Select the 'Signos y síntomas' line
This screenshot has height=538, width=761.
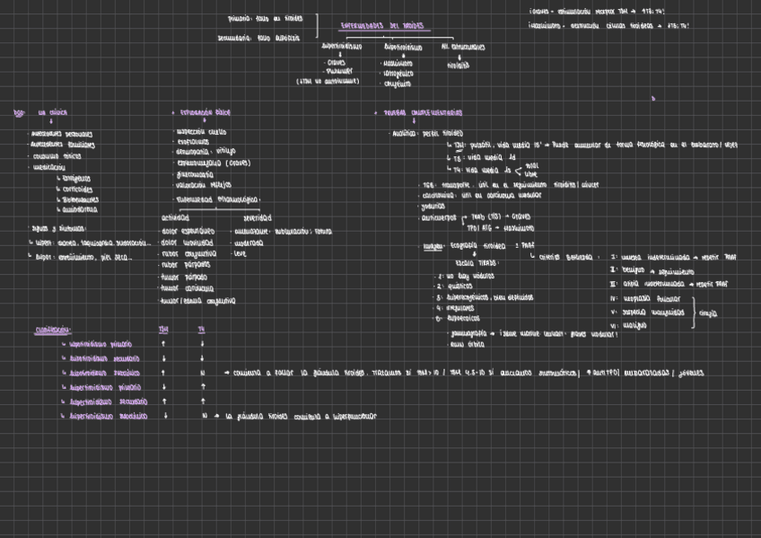click(58, 228)
